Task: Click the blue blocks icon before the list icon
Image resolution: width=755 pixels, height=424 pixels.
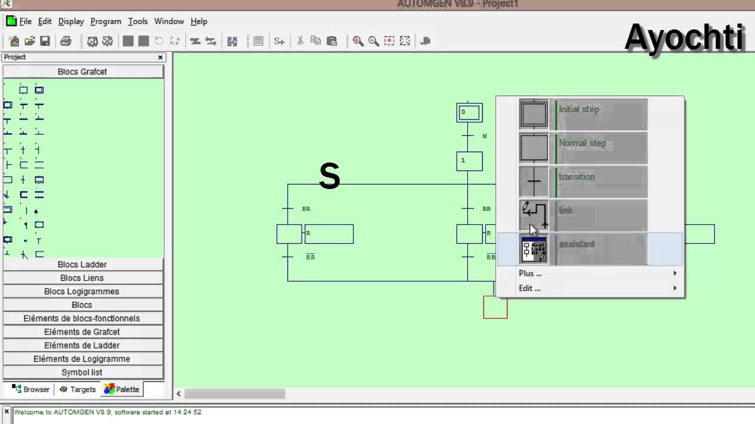Action: pyautogui.click(x=232, y=41)
